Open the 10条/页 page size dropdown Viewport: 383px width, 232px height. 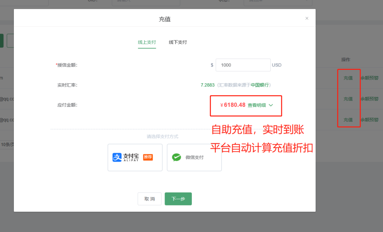point(7,145)
